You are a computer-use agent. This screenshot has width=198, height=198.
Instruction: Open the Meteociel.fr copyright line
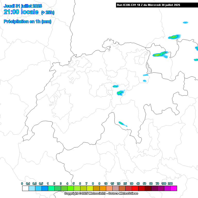(101, 193)
